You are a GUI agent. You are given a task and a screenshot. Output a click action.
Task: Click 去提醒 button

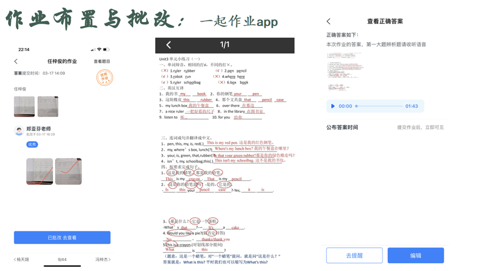pos(354,256)
